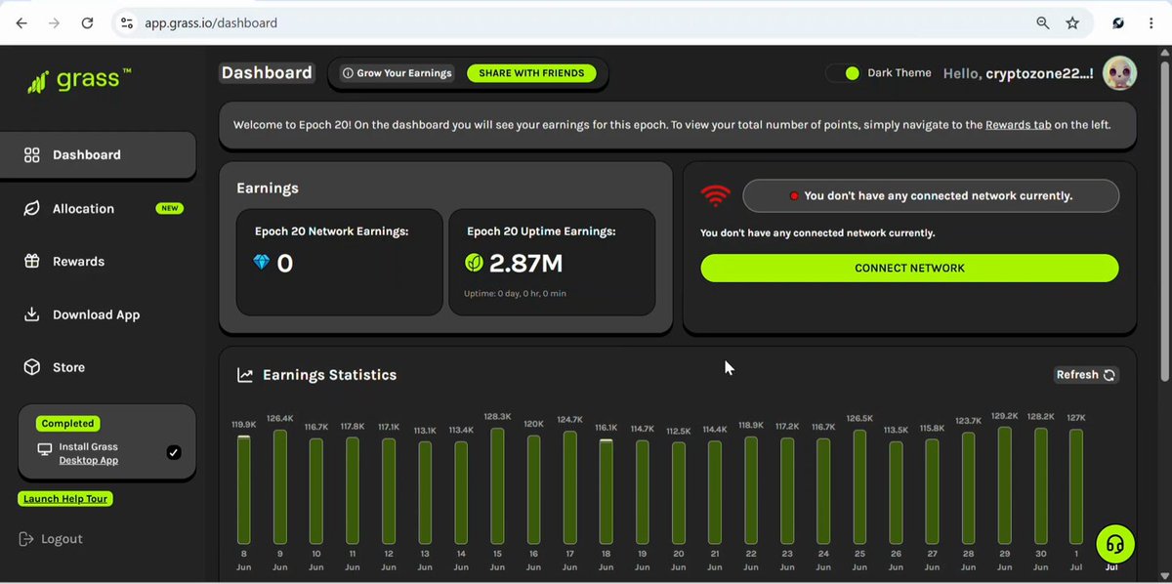Click the browser extension icon
The width and height of the screenshot is (1172, 584).
tap(1118, 22)
